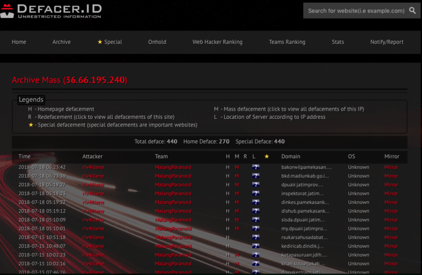422x275 pixels.
Task: Open Mirror link for dpuair.jatimprov row
Action: click(391, 185)
